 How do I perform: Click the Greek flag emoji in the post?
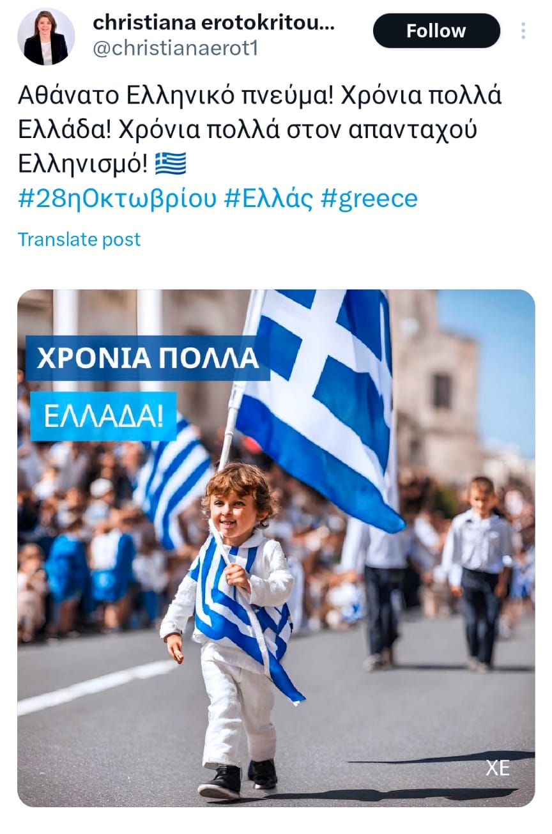point(171,164)
